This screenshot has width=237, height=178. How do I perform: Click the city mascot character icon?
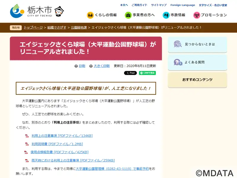[x=59, y=11]
